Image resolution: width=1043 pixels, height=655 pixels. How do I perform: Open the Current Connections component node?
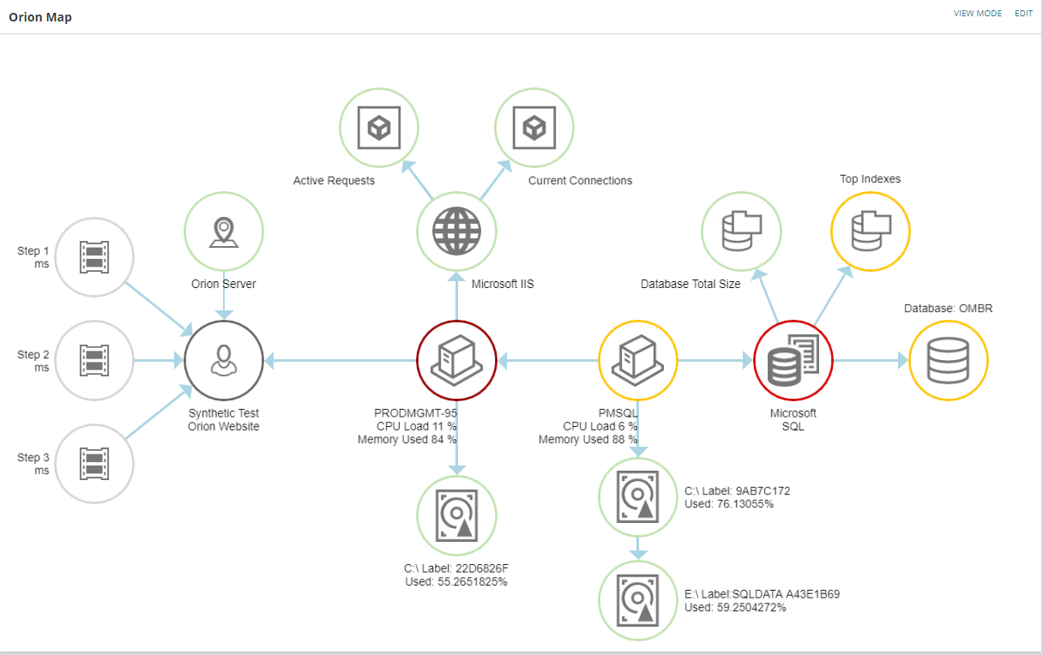pyautogui.click(x=534, y=129)
